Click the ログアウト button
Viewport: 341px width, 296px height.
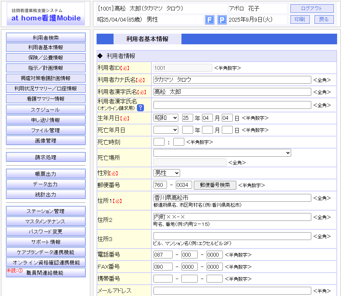point(312,9)
